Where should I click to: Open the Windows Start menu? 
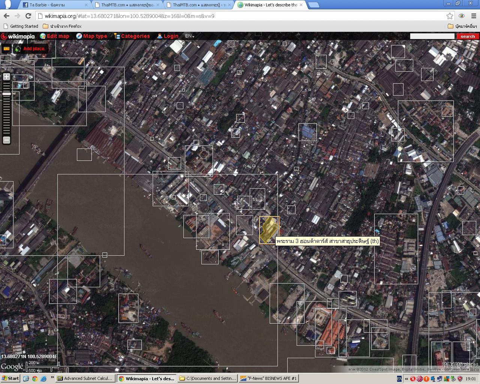[x=10, y=378]
